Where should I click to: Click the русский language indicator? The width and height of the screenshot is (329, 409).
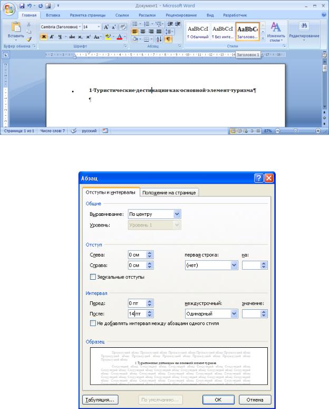click(x=89, y=131)
